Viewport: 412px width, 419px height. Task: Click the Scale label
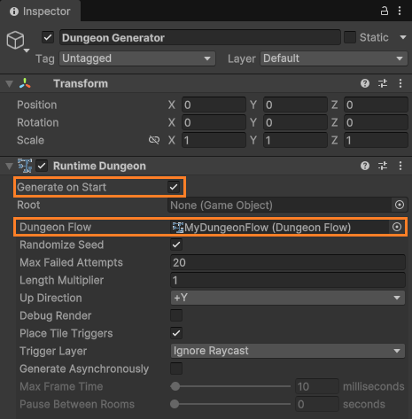pos(30,140)
